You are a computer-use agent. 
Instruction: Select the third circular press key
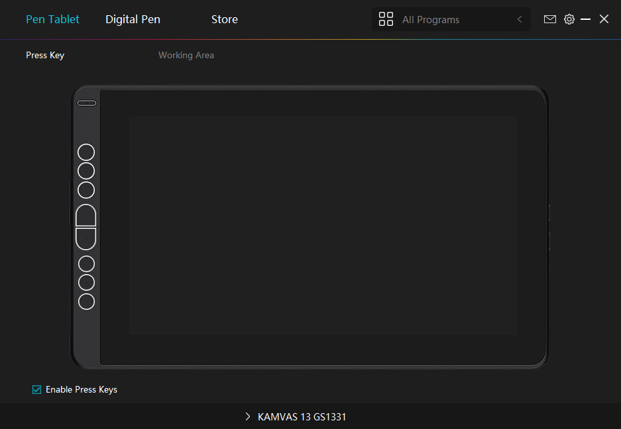coord(86,190)
